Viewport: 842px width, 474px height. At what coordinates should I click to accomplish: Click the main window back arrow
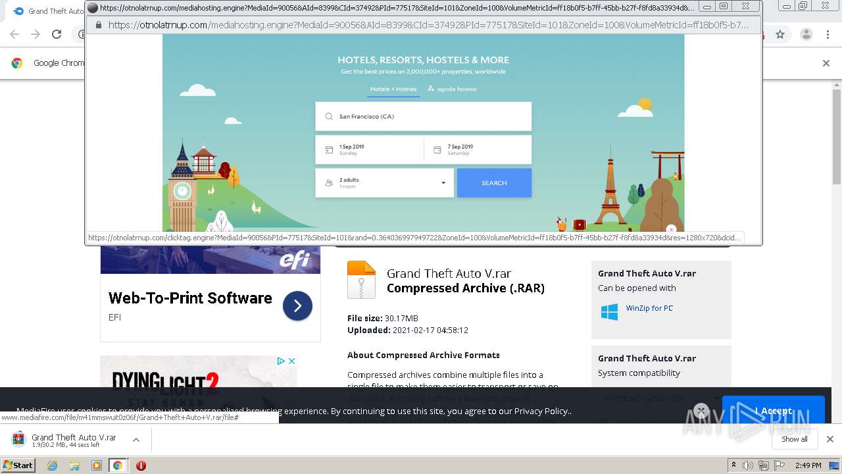coord(14,34)
